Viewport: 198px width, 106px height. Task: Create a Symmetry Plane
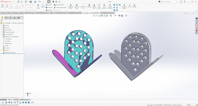point(71,6)
